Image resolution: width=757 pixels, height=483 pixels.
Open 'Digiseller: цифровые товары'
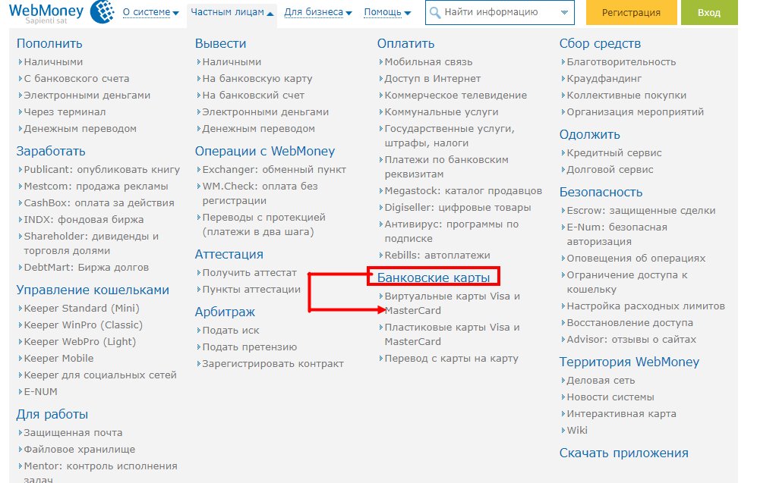(x=458, y=208)
